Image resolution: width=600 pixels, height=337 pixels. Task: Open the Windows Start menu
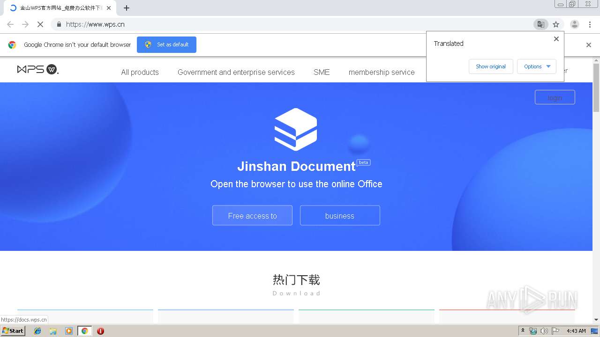tap(13, 330)
